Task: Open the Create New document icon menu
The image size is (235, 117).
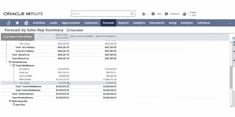Action: tap(144, 14)
